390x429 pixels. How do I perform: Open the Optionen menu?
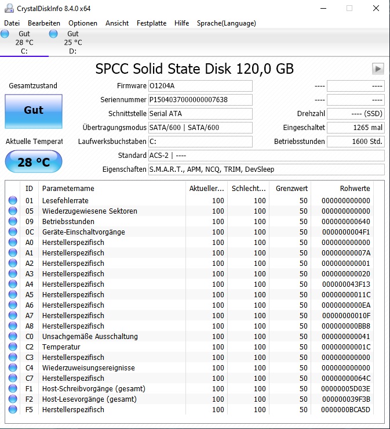coord(83,23)
